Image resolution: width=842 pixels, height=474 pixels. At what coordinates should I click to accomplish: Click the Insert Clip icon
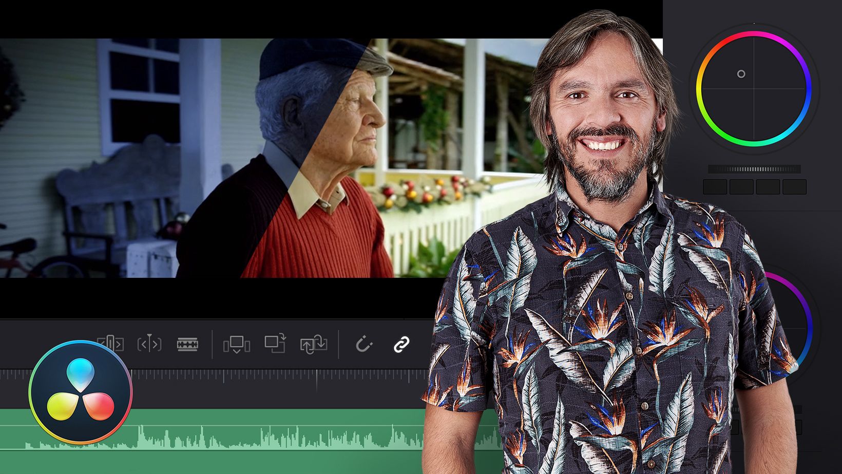pos(236,344)
